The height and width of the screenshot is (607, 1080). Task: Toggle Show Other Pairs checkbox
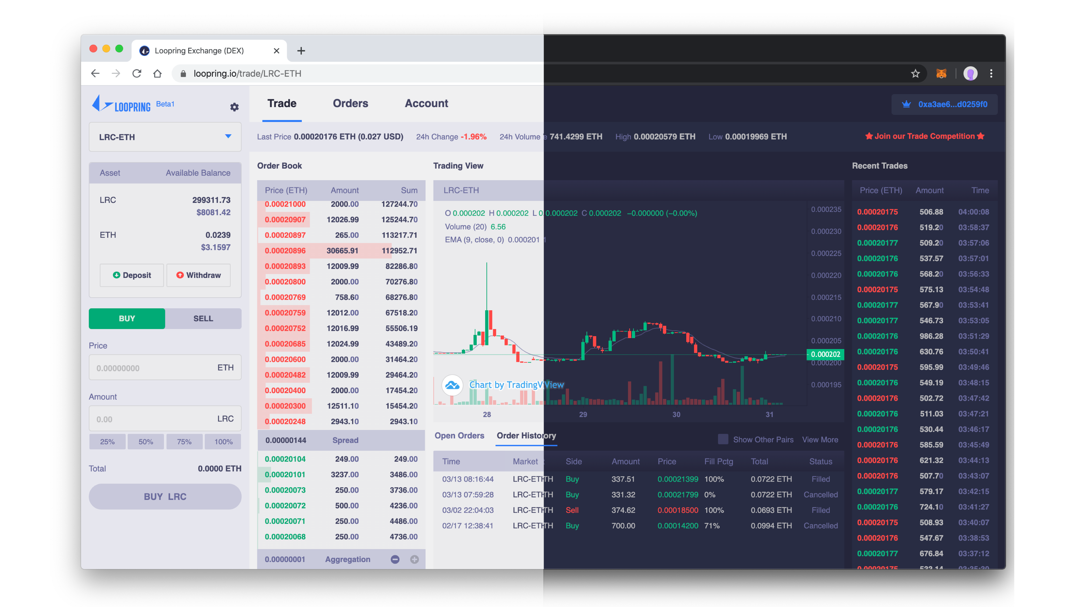pos(723,439)
